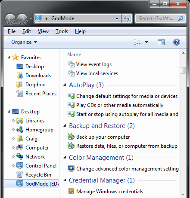Click the Help question mark icon
Viewport: 190px width, 198px height.
177,42
